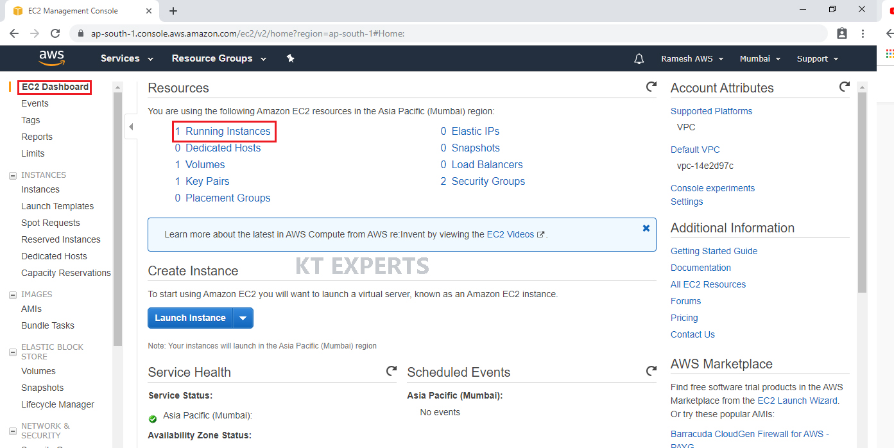Collapse the ELASTIC BLOCK STORE section

pos(13,352)
